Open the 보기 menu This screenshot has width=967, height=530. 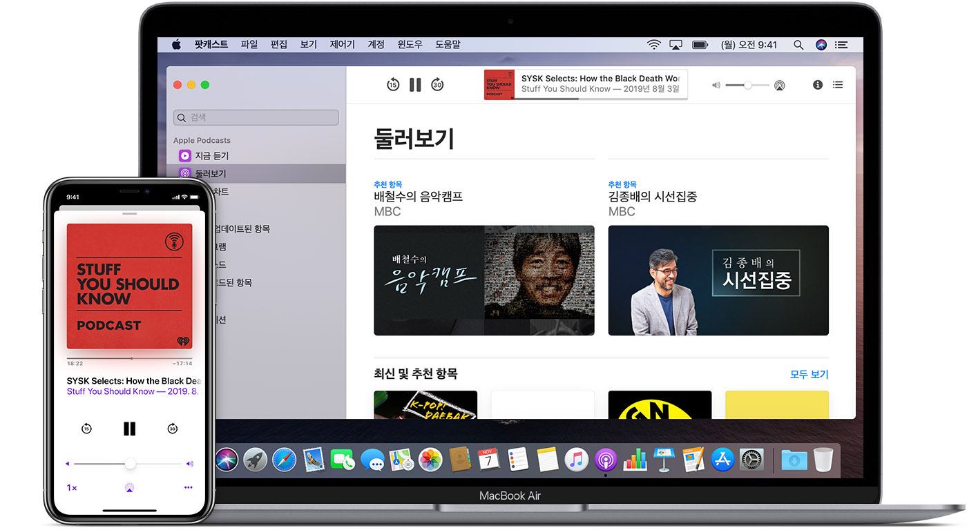coord(308,44)
